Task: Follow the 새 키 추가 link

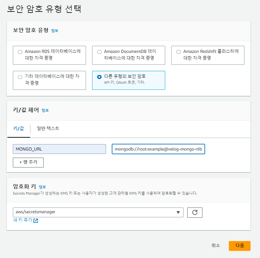Action: [25, 220]
